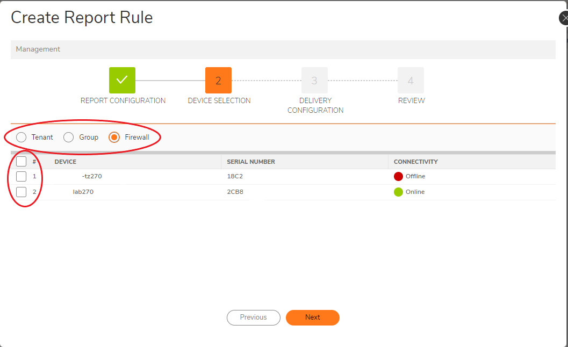Sort by the SERIAL NUMBER column header

pyautogui.click(x=250, y=162)
